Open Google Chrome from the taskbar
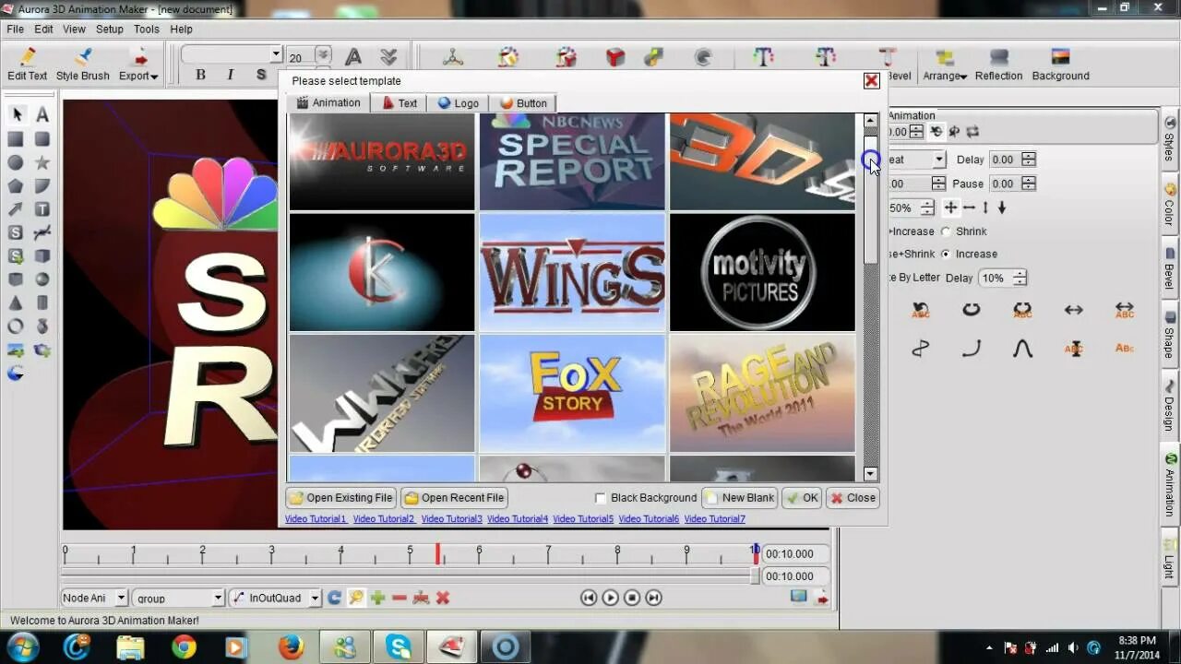Viewport: 1181px width, 664px height. pyautogui.click(x=184, y=647)
